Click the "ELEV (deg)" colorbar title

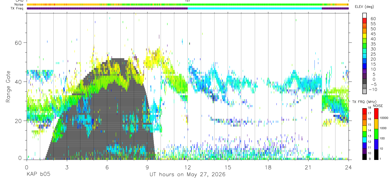365,7
